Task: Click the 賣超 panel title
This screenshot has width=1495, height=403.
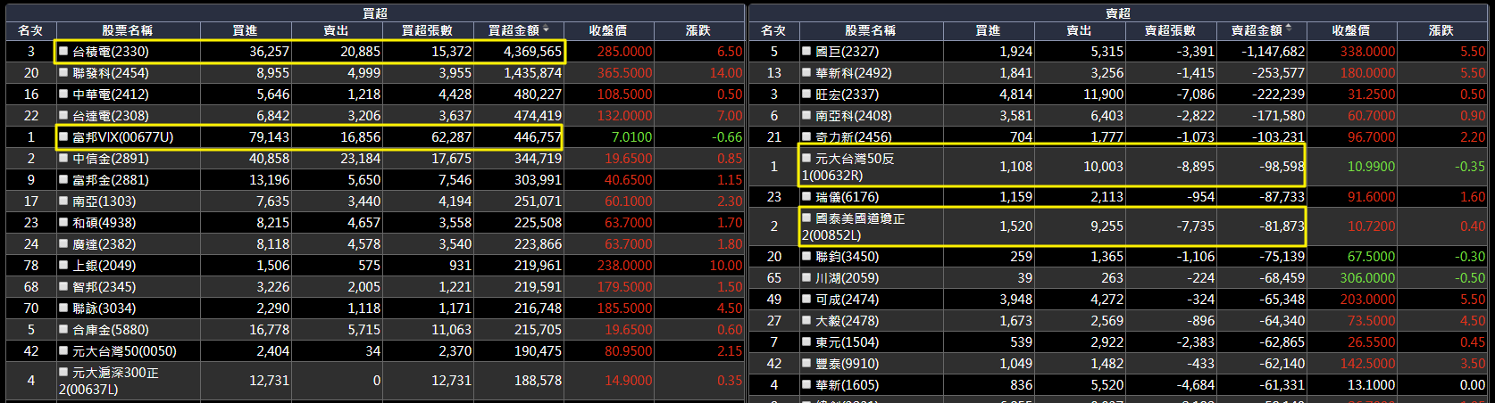Action: click(x=1118, y=13)
